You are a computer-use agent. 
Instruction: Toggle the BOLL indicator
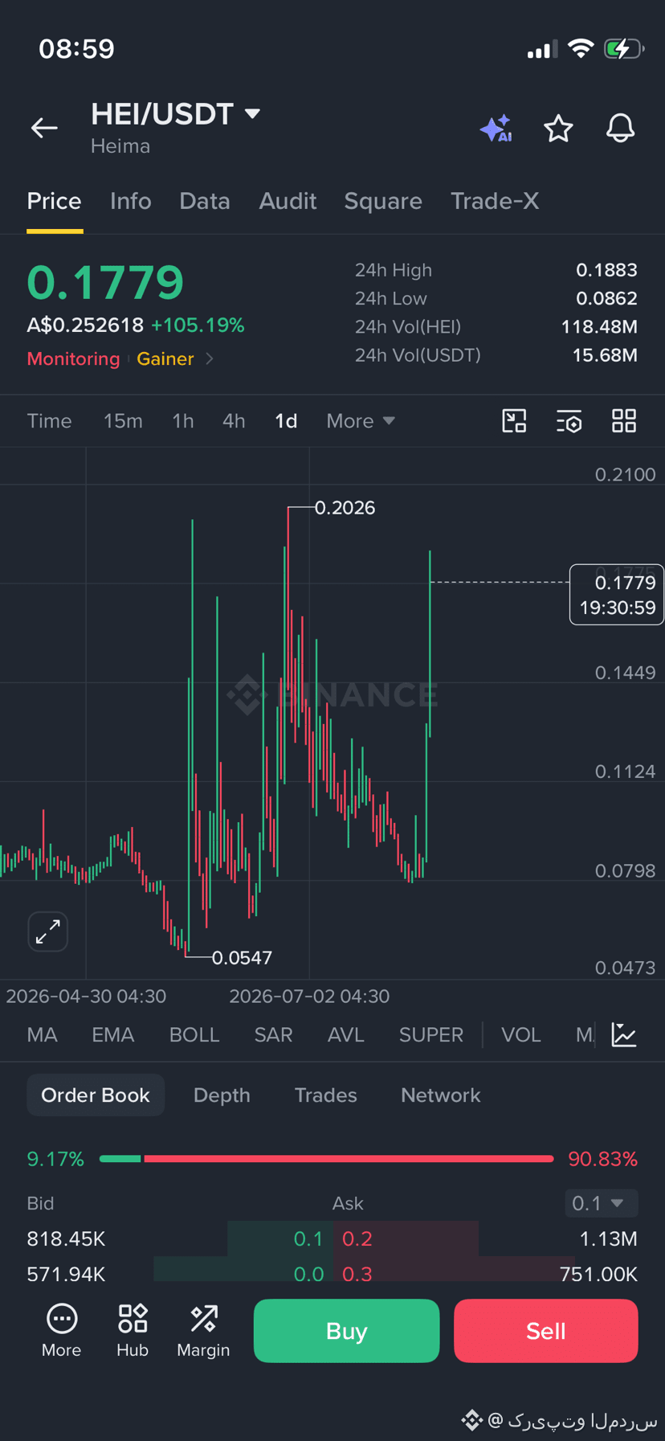(194, 1035)
